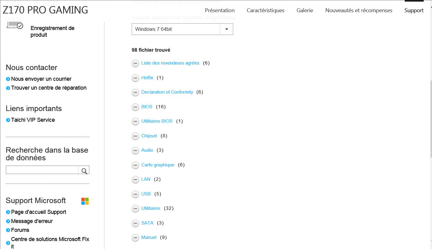Collapse the Chipset category minus icon

click(x=135, y=136)
